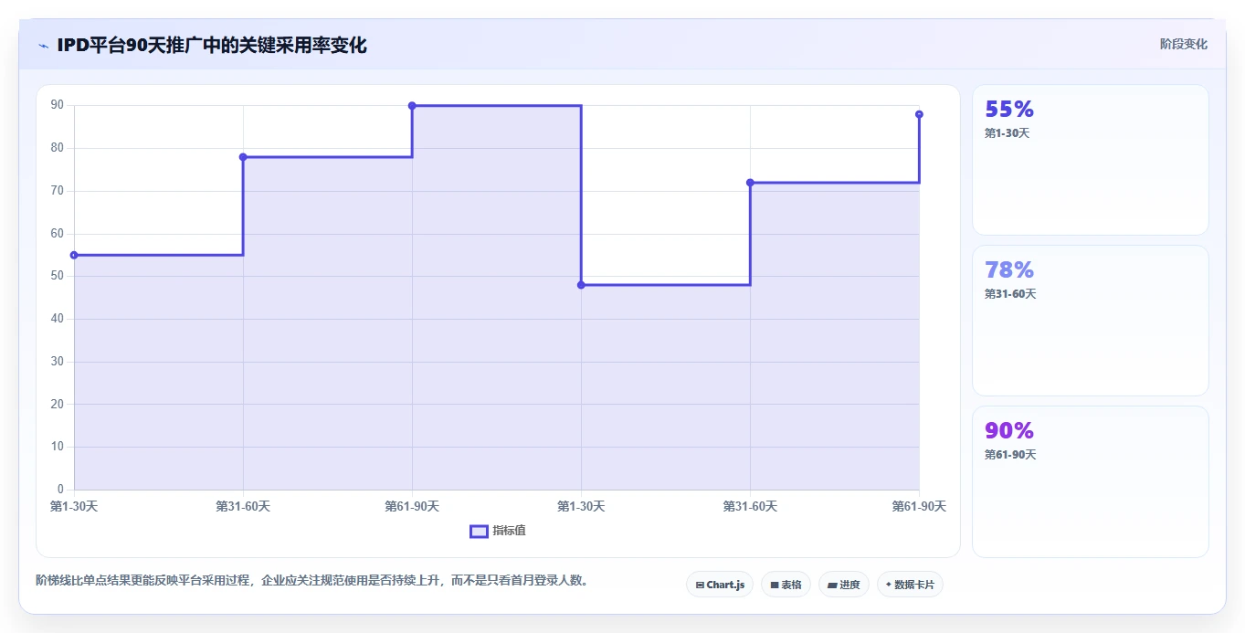Image resolution: width=1245 pixels, height=633 pixels.
Task: Select the 55% stat card value
Action: [x=1009, y=110]
